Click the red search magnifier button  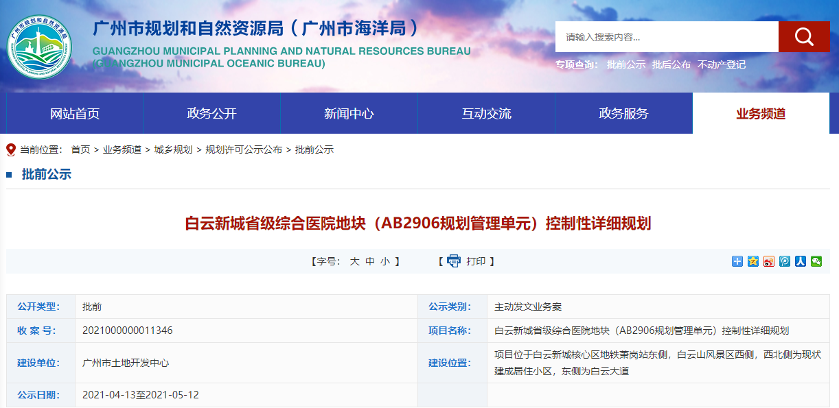(804, 37)
